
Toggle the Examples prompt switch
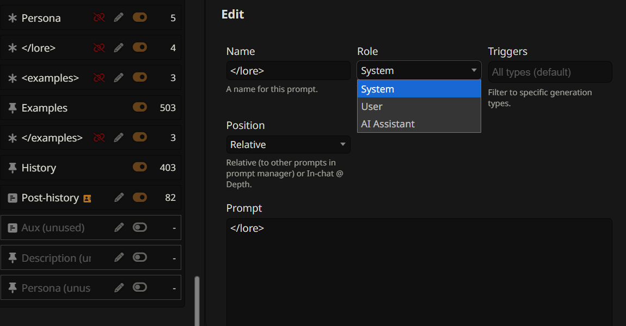click(x=140, y=107)
